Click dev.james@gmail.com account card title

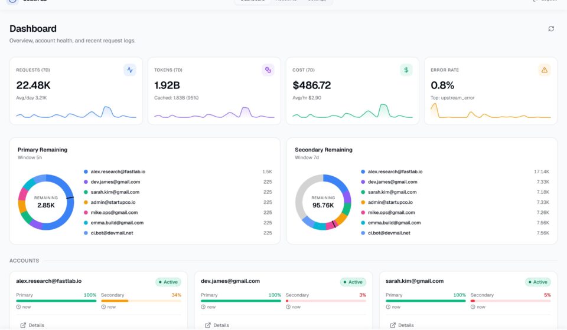click(230, 281)
